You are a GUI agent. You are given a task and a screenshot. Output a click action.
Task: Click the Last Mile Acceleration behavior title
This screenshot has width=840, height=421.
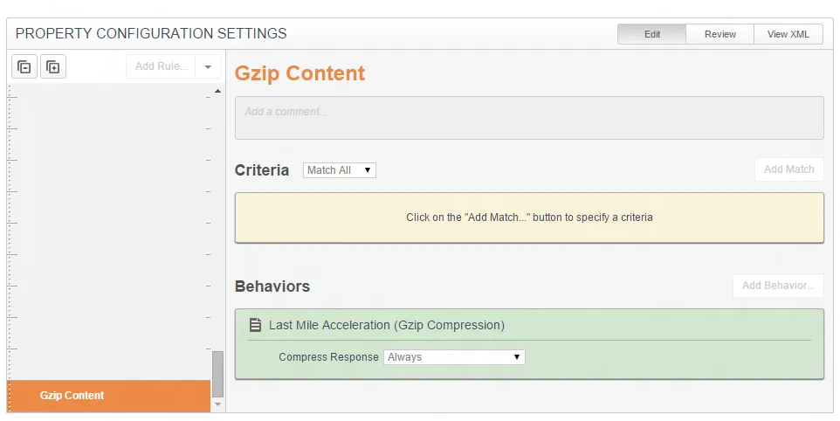click(x=386, y=325)
